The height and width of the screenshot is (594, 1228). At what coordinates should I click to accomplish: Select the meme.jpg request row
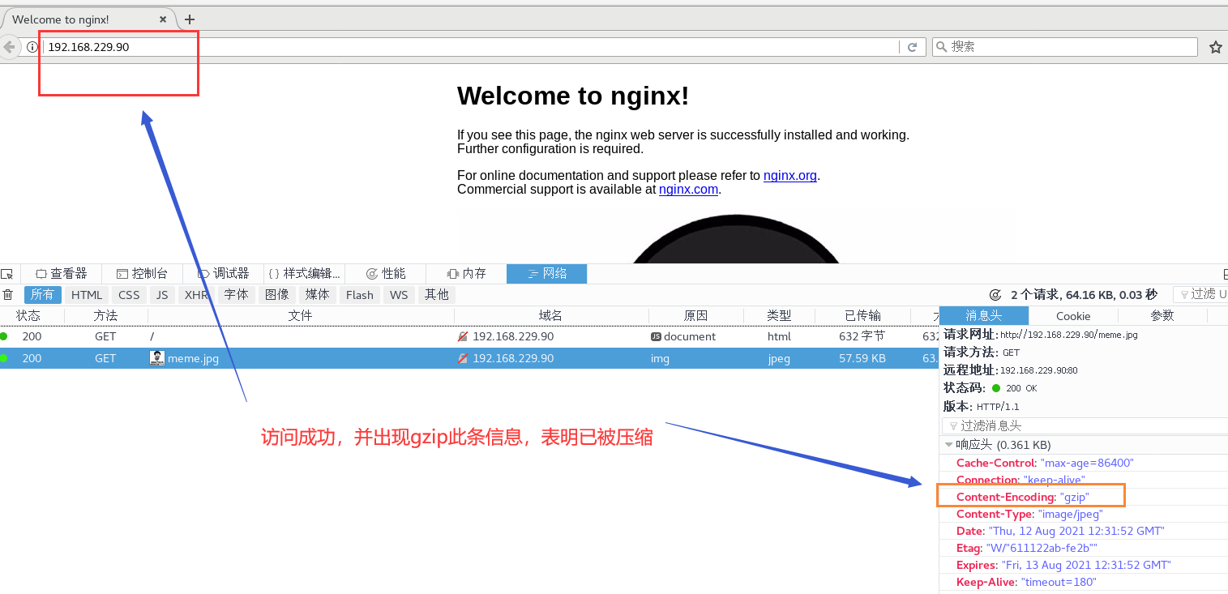click(469, 358)
